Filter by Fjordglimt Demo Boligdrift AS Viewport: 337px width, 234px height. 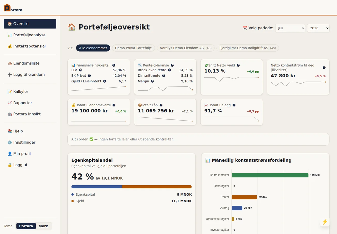[x=248, y=48]
